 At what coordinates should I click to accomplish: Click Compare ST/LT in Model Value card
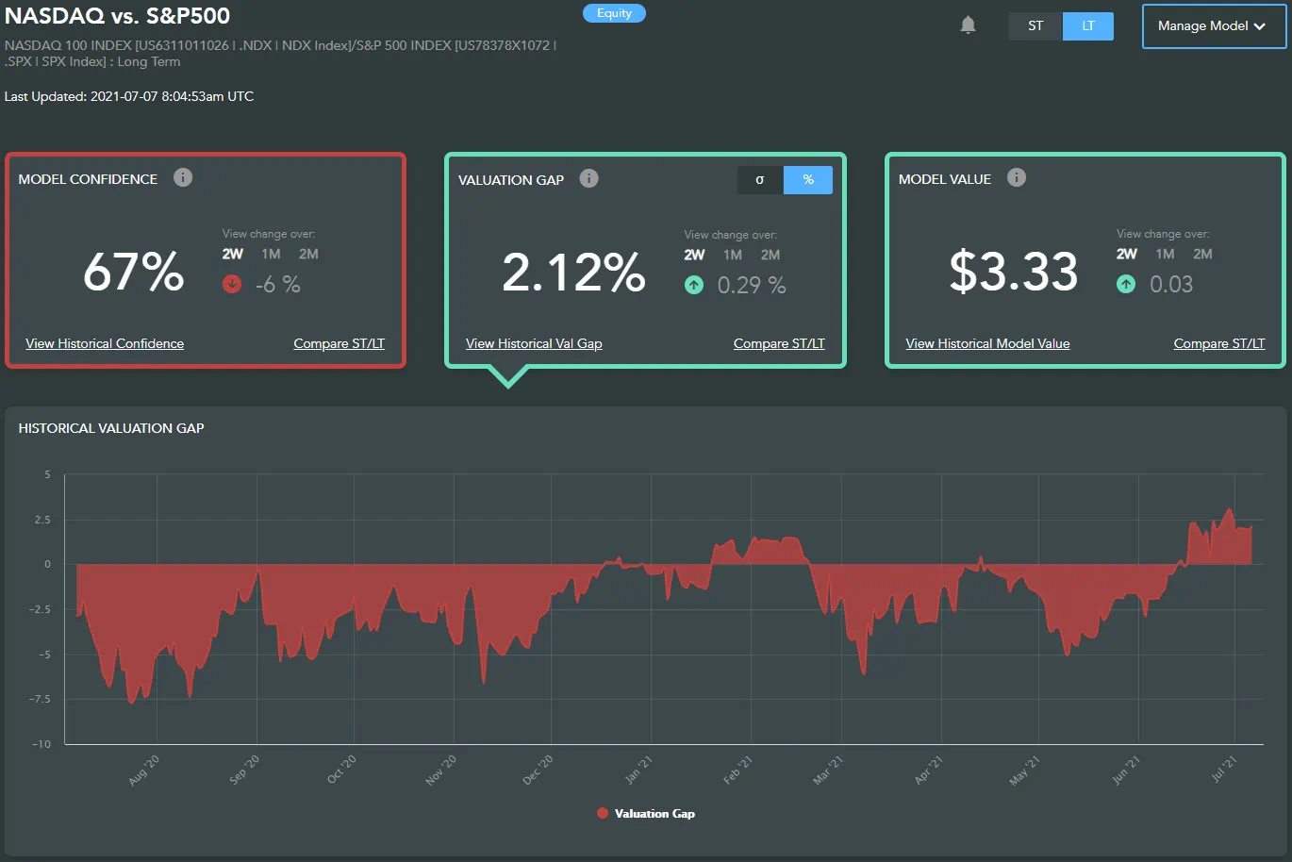(x=1219, y=343)
